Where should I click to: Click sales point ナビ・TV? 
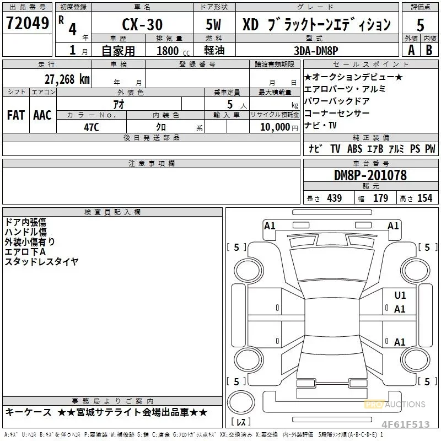click(320, 125)
